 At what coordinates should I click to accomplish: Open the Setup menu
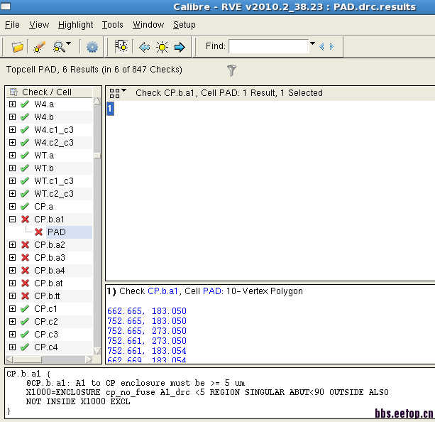click(185, 25)
